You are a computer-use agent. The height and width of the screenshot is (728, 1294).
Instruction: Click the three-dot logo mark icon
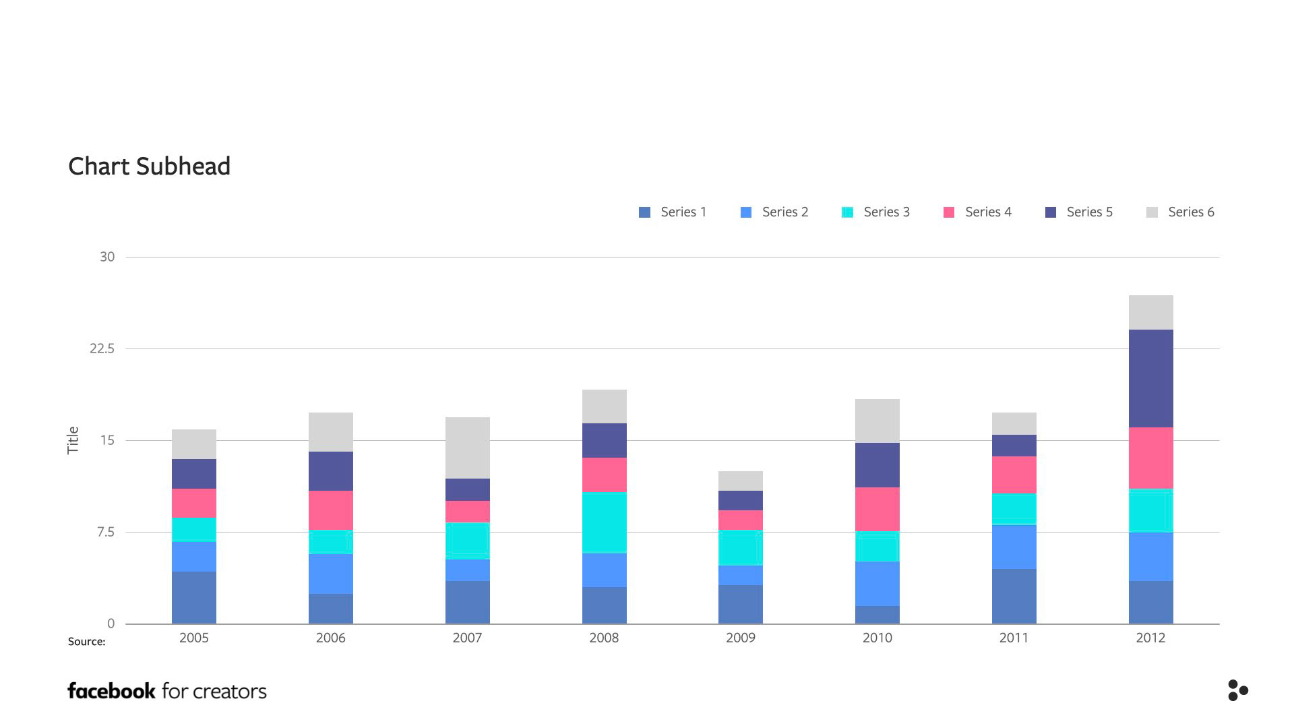pyautogui.click(x=1238, y=690)
